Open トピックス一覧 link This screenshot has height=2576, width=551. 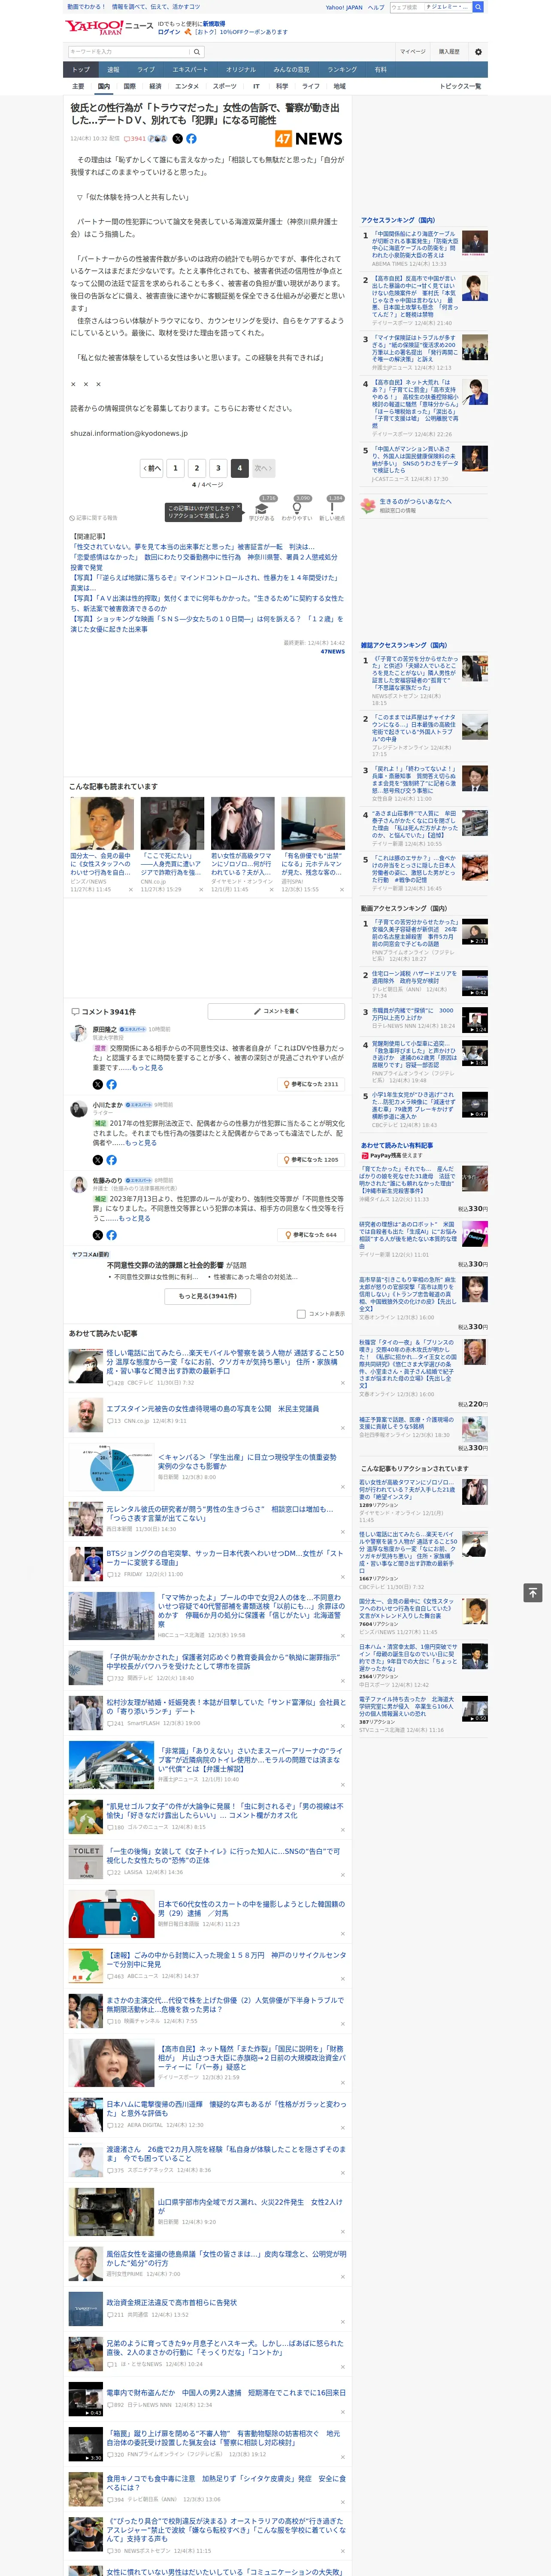click(x=460, y=86)
